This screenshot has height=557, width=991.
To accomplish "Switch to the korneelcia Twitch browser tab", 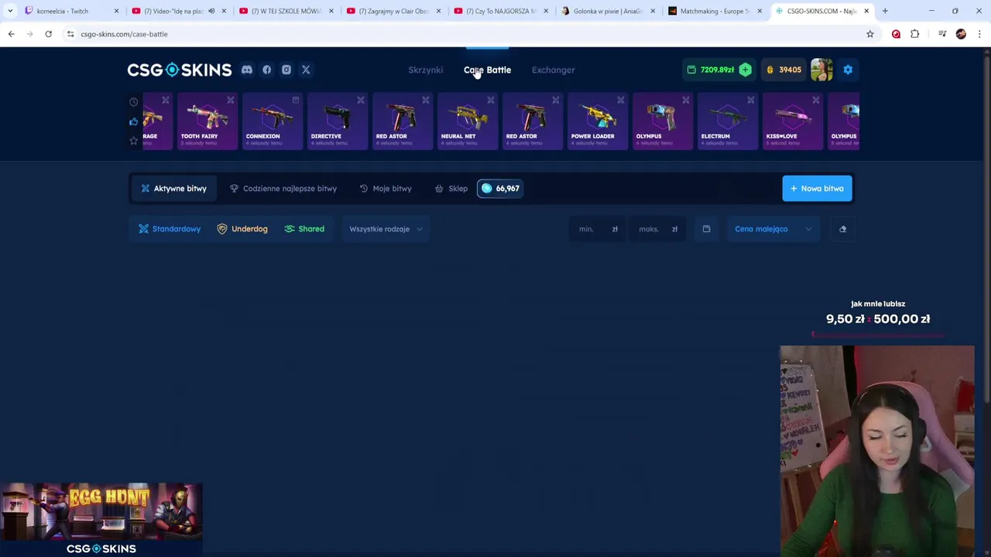I will [x=71, y=11].
